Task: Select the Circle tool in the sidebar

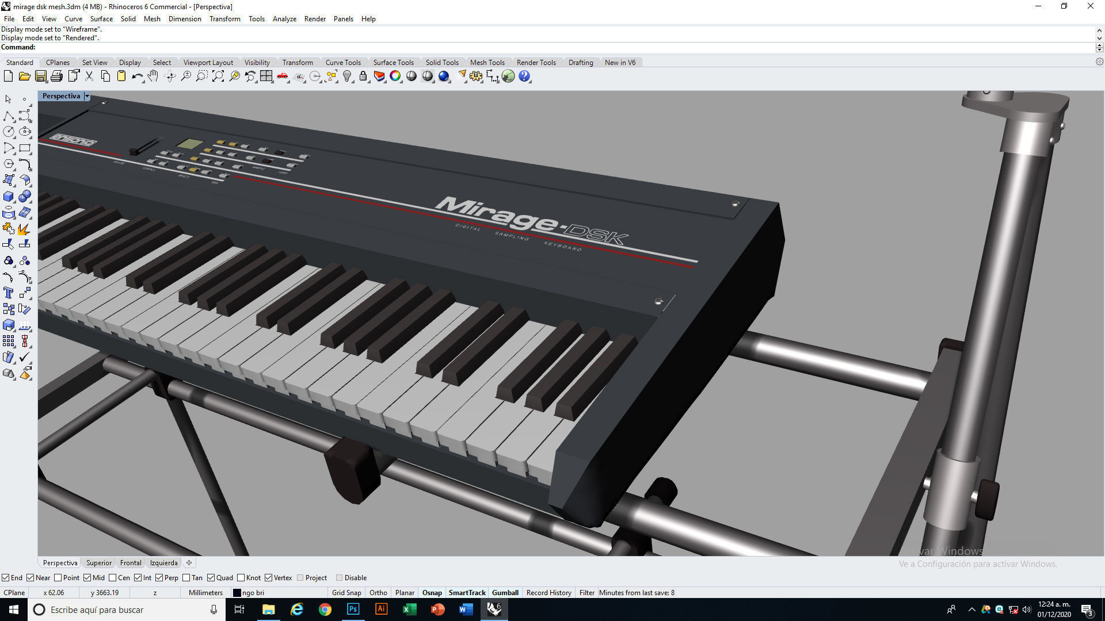Action: click(x=9, y=132)
